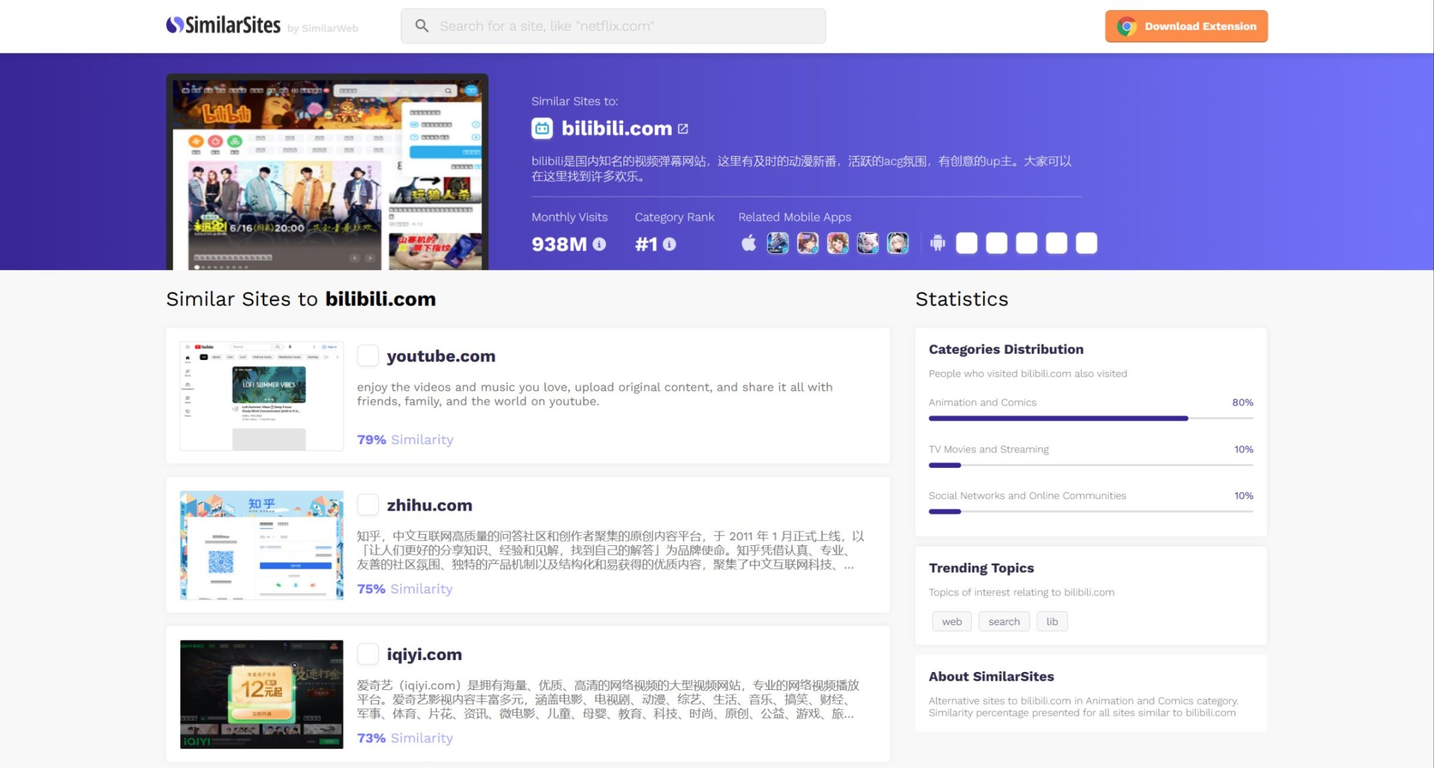
Task: Select the 'search' trending topic tag
Action: 1004,621
